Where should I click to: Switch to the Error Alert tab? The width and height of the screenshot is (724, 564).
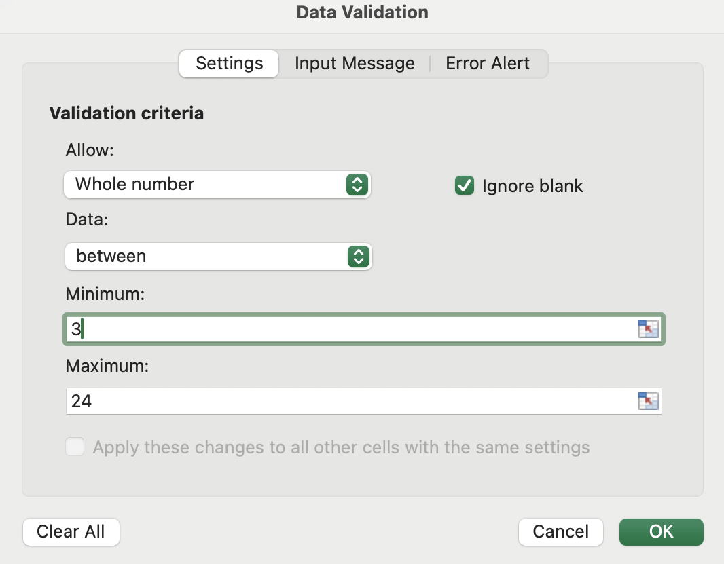click(488, 64)
